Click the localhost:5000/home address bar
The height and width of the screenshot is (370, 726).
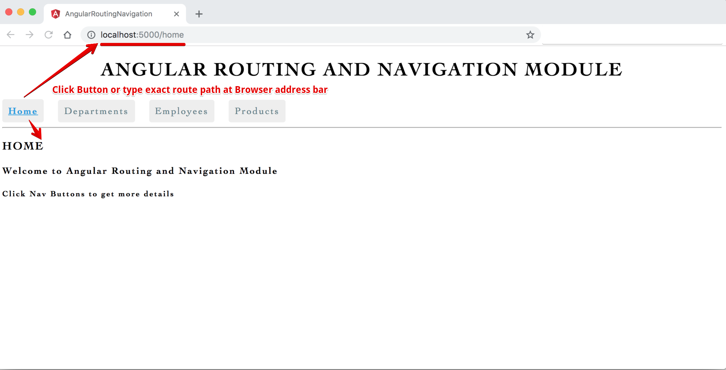(x=142, y=35)
